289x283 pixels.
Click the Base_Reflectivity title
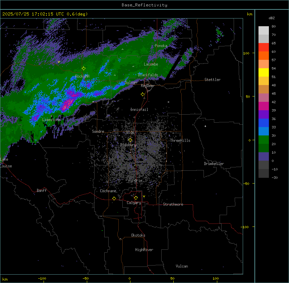click(144, 5)
